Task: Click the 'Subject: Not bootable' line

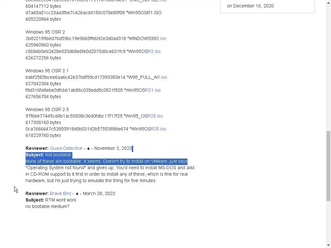Action: pyautogui.click(x=48, y=155)
